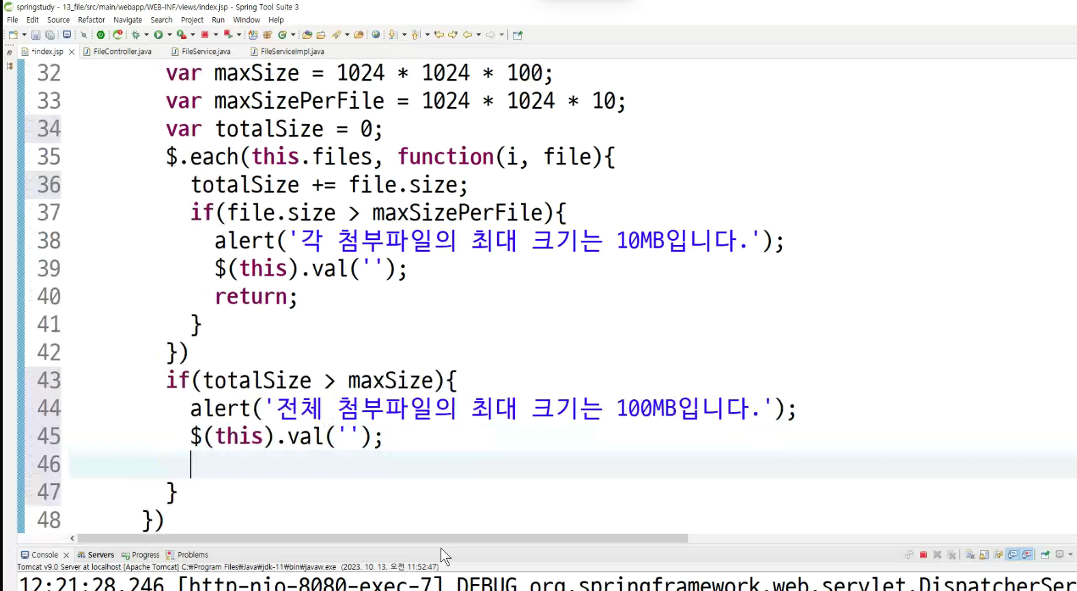Image resolution: width=1077 pixels, height=591 pixels.
Task: Open the external tools dropdown arrow
Action: (193, 35)
